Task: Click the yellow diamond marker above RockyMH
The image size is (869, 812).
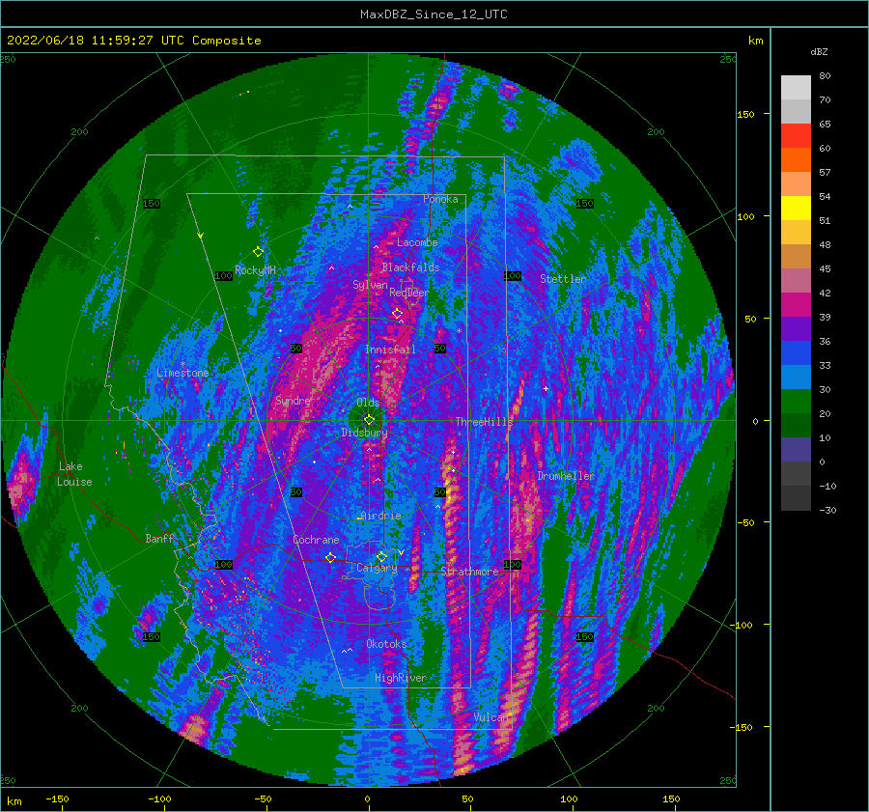Action: (x=258, y=252)
